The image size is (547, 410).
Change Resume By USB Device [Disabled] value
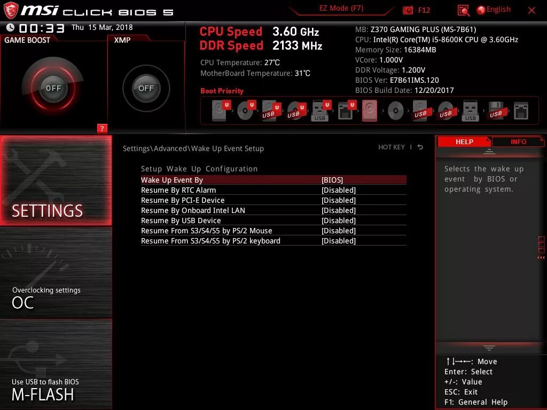[338, 220]
